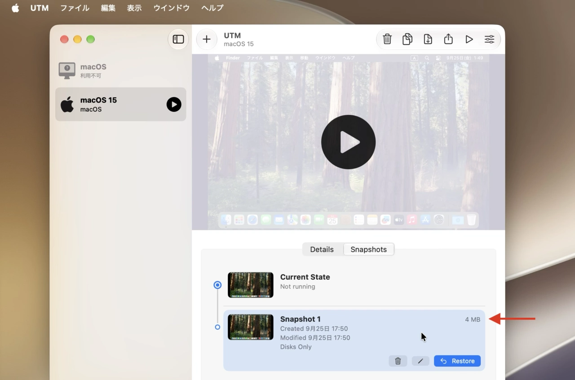Restore Snapshot 1
Viewport: 575px width, 380px height.
[457, 361]
